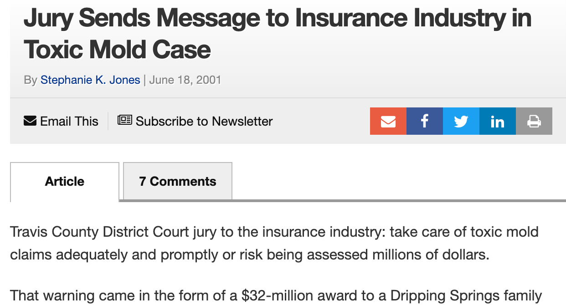Click the headline's first line about Insurance Industry

coord(278,18)
